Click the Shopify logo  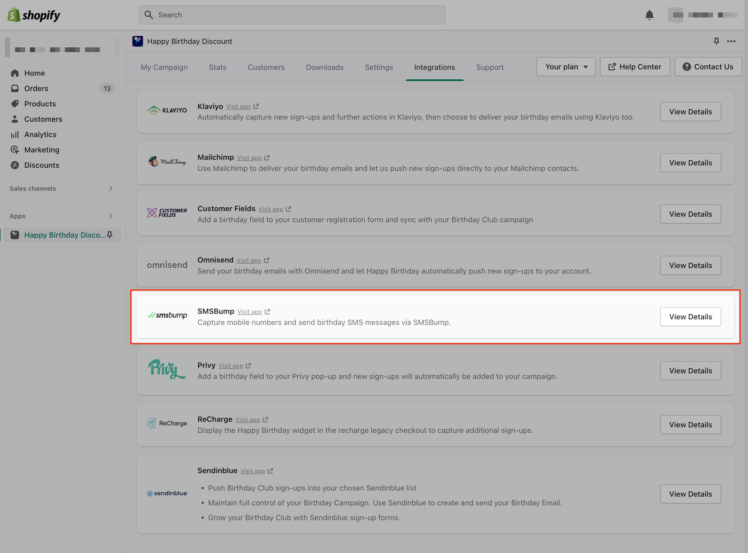34,15
